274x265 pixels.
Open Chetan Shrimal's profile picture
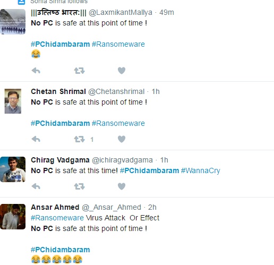click(13, 101)
